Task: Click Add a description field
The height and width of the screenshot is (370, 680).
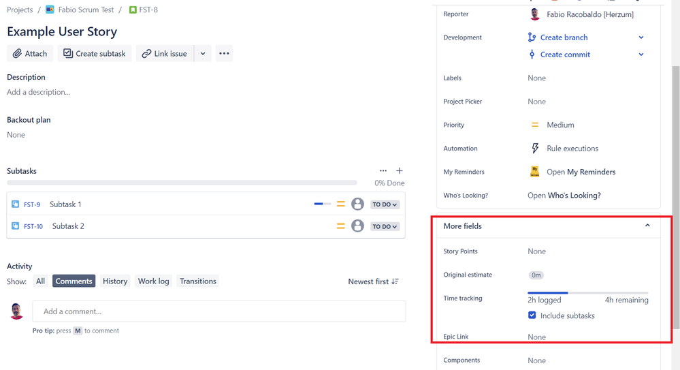Action: 38,92
